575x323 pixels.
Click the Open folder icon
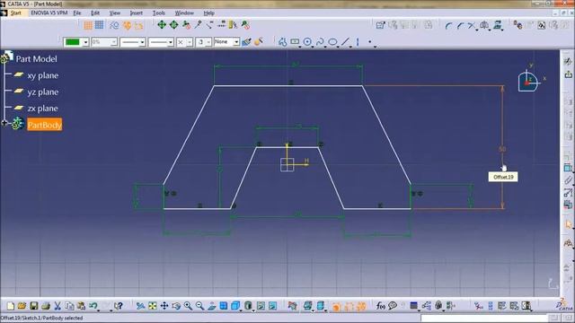(22, 306)
